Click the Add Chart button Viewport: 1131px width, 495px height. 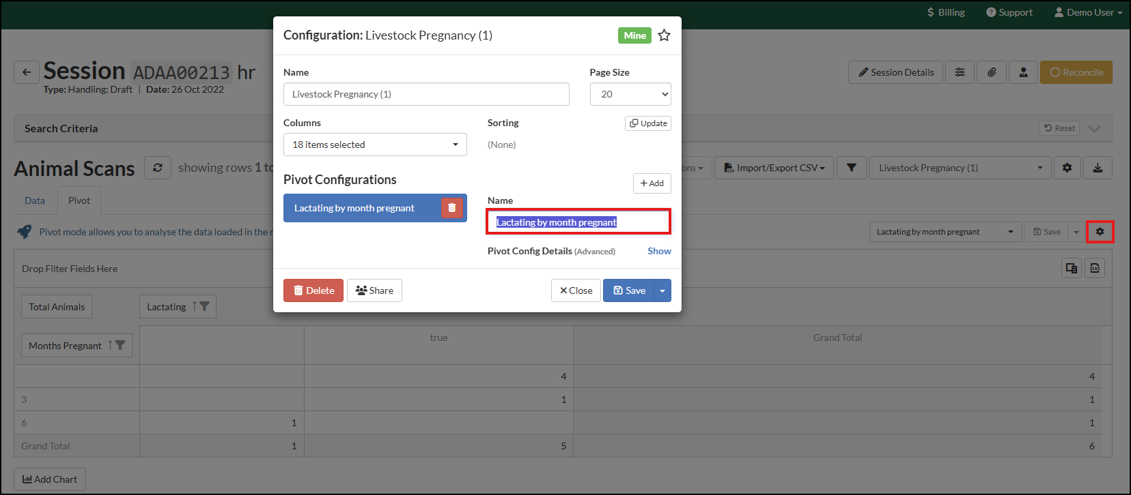click(50, 479)
